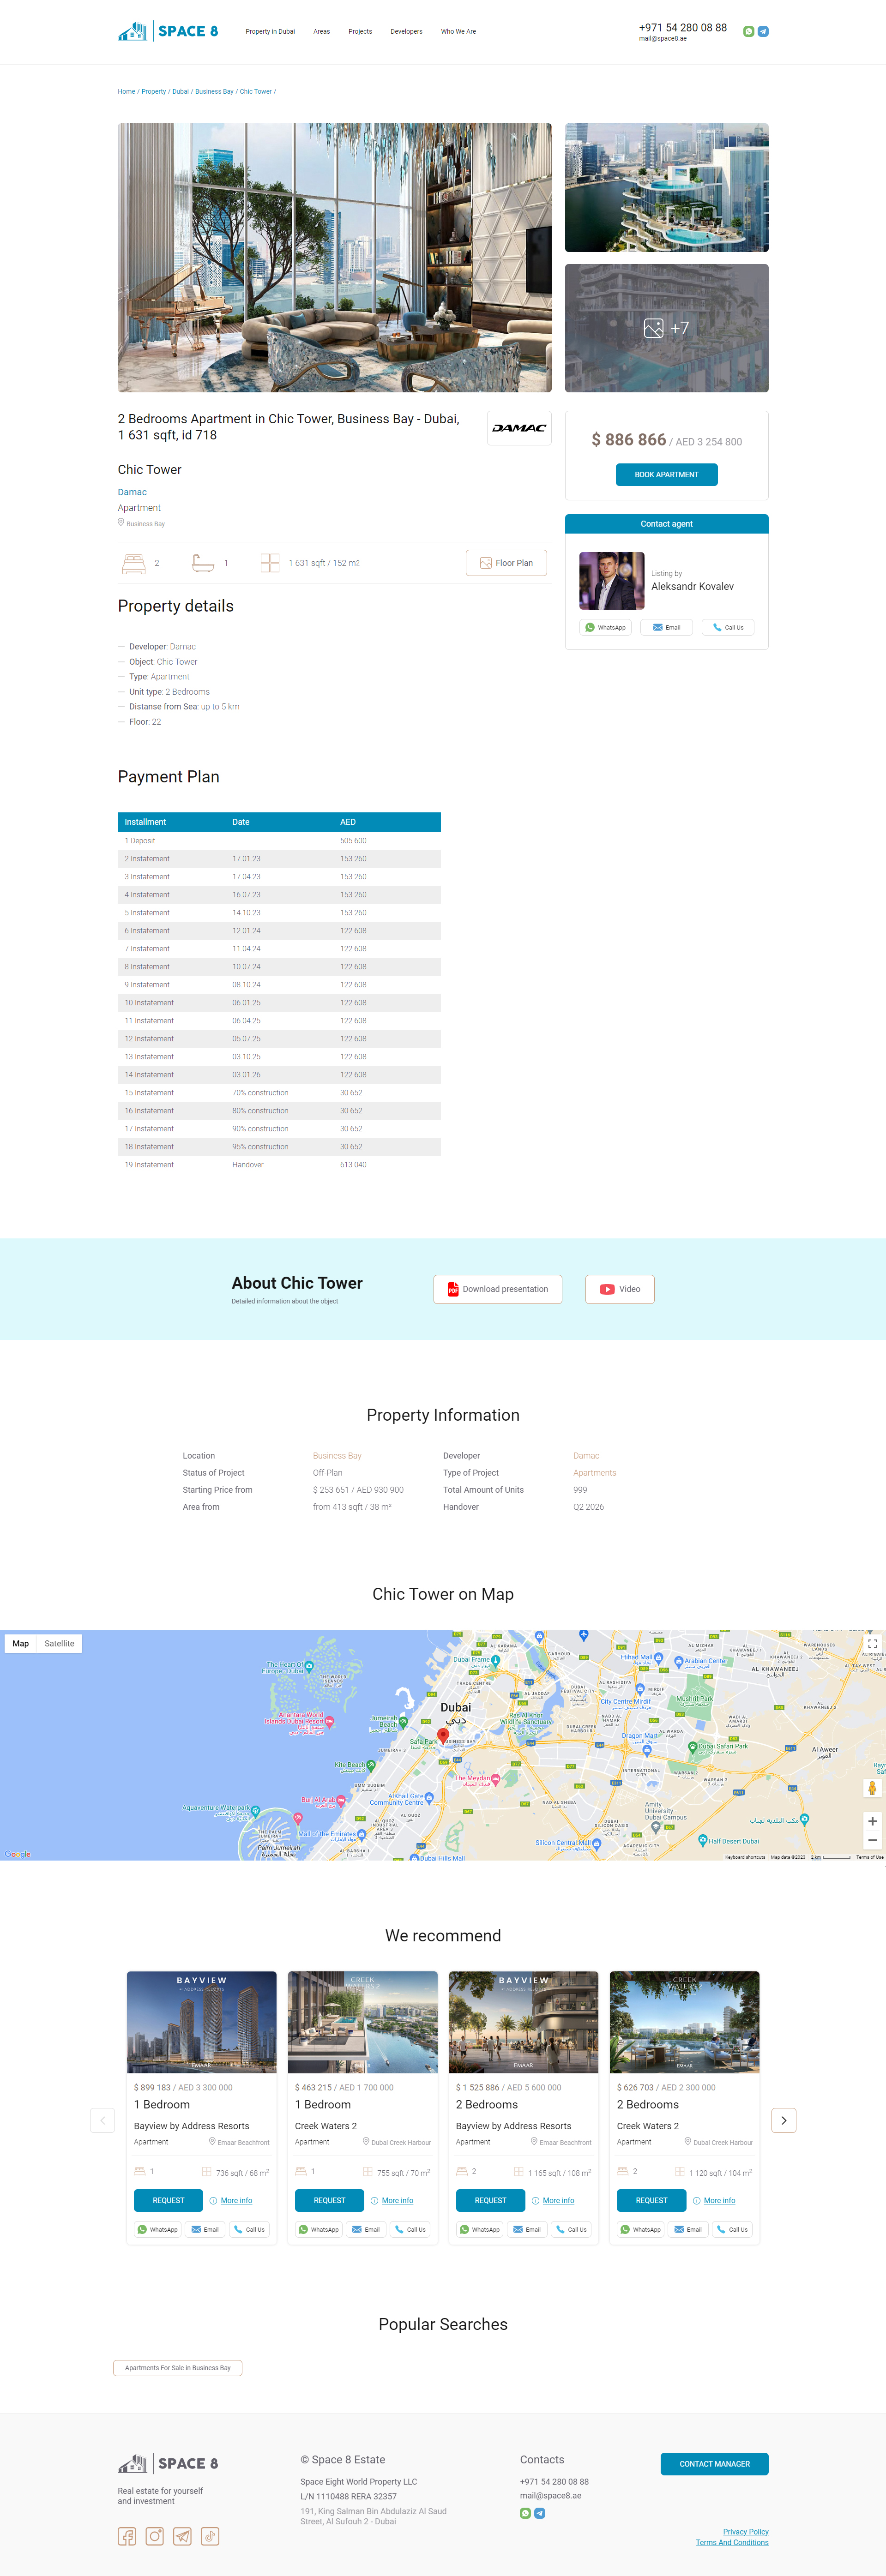Click Call Us in contact agent panel
Viewport: 886px width, 2576px height.
(x=728, y=628)
